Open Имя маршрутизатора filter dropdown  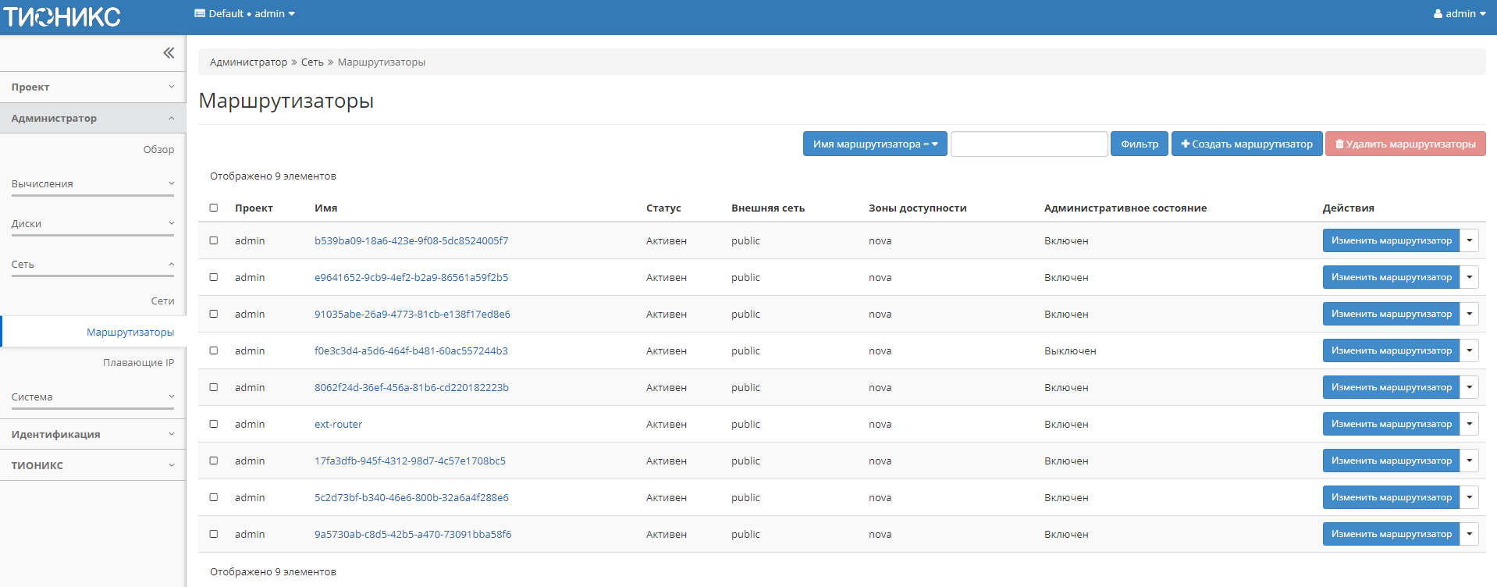point(874,144)
